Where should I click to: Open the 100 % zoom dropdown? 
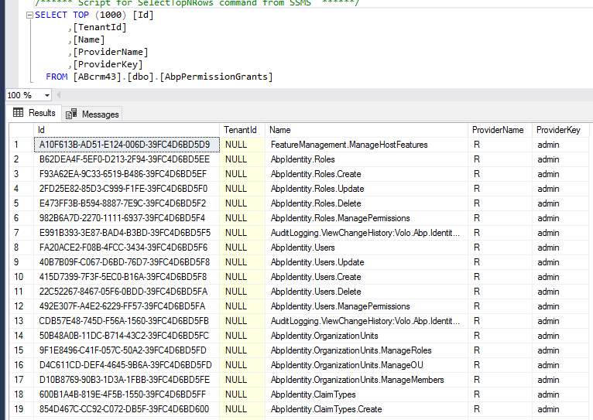pos(47,95)
